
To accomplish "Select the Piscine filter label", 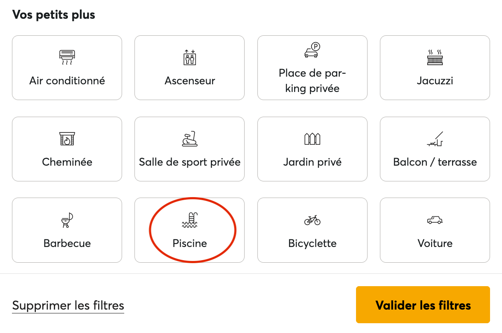I will [190, 243].
